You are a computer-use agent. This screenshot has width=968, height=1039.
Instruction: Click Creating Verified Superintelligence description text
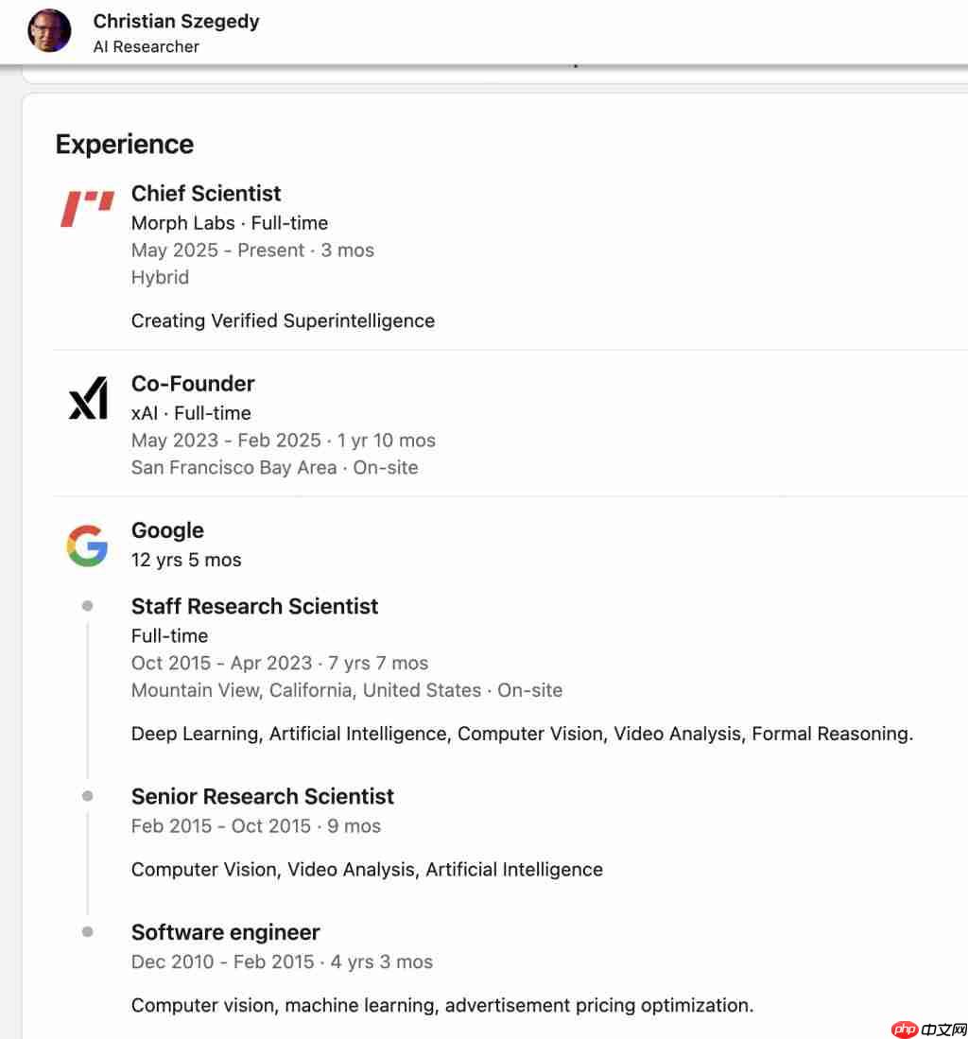(x=283, y=320)
